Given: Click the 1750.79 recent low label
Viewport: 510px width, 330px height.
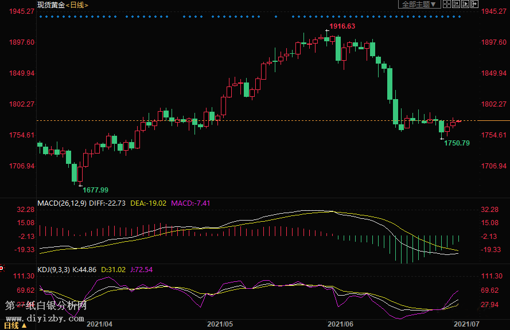Looking at the screenshot, I should tap(457, 143).
